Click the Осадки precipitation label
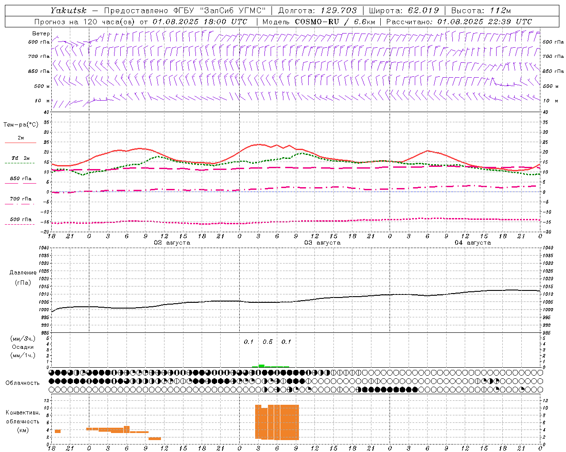 click(23, 347)
